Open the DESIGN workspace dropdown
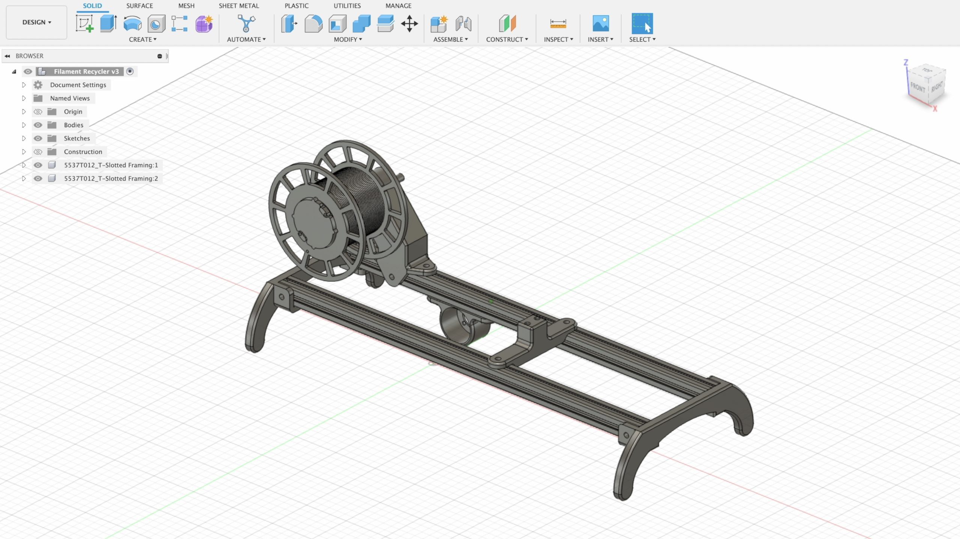 click(36, 22)
